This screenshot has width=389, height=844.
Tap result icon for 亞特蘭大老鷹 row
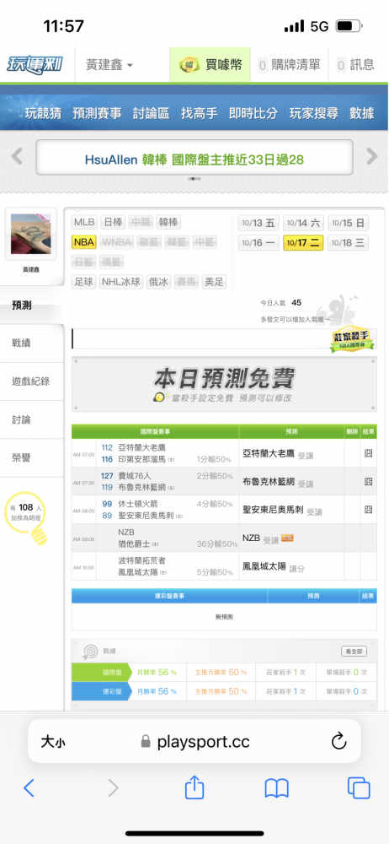tap(369, 453)
